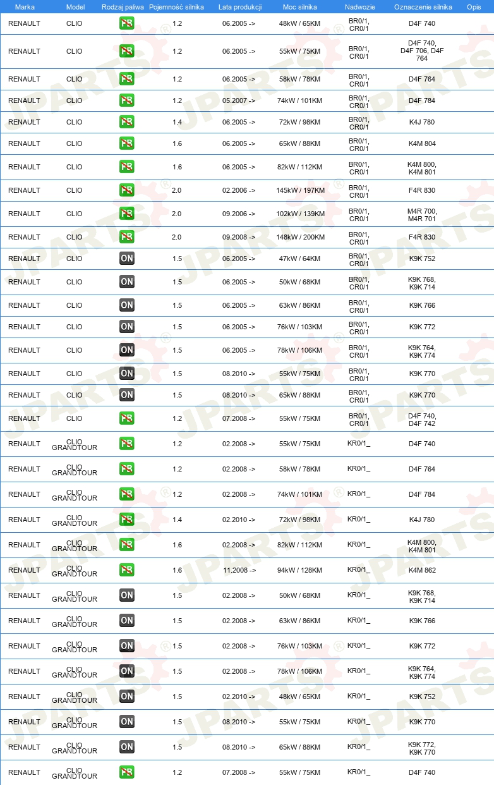Click the Moc silnika column header
Screen dimensions: 494x785
click(x=300, y=7)
